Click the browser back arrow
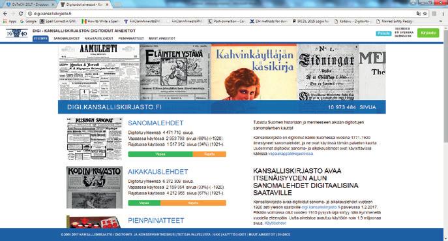 click(x=5, y=14)
